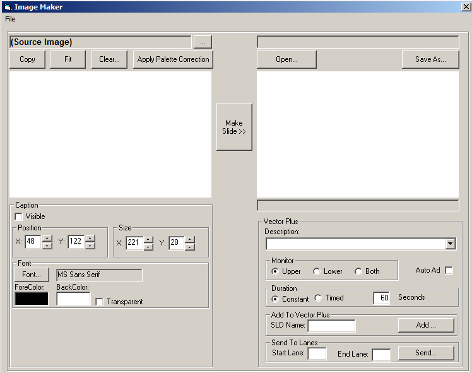This screenshot has height=373, width=472.
Task: Click the Position Y field showing 122
Action: coord(76,242)
